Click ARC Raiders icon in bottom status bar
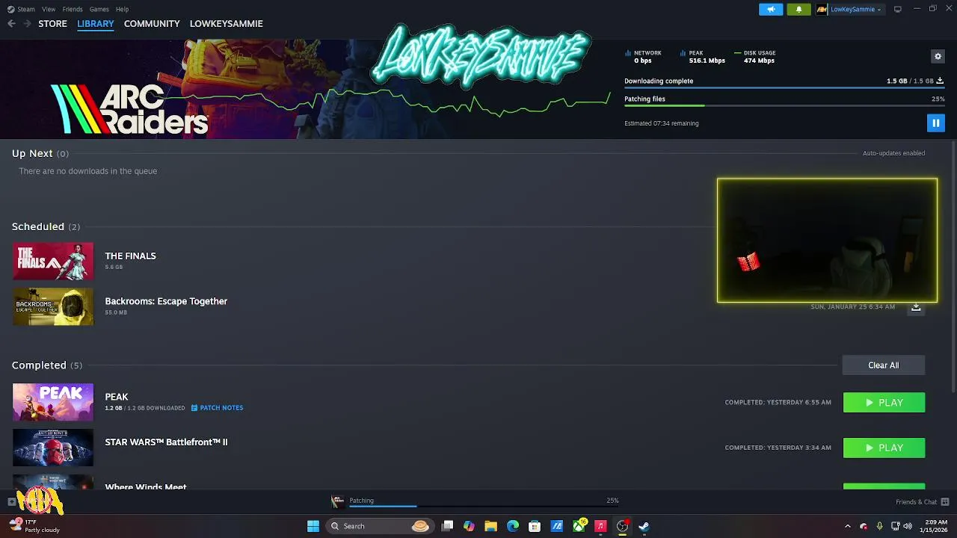Image resolution: width=957 pixels, height=538 pixels. point(338,501)
